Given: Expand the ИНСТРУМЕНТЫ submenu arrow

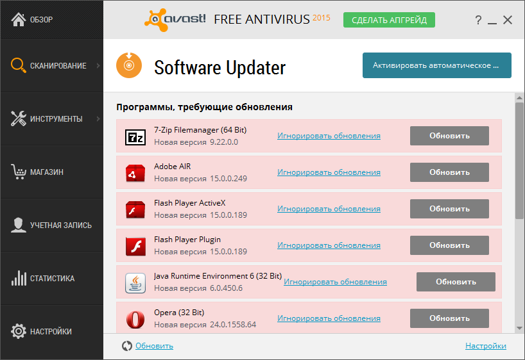Looking at the screenshot, I should pos(98,119).
